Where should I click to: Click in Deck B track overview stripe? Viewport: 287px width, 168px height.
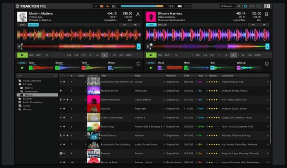click(208, 46)
